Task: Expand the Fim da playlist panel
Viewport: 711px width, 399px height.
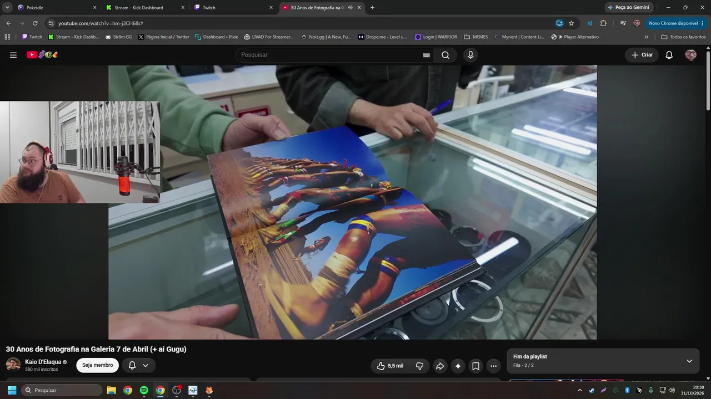Action: tap(689, 361)
